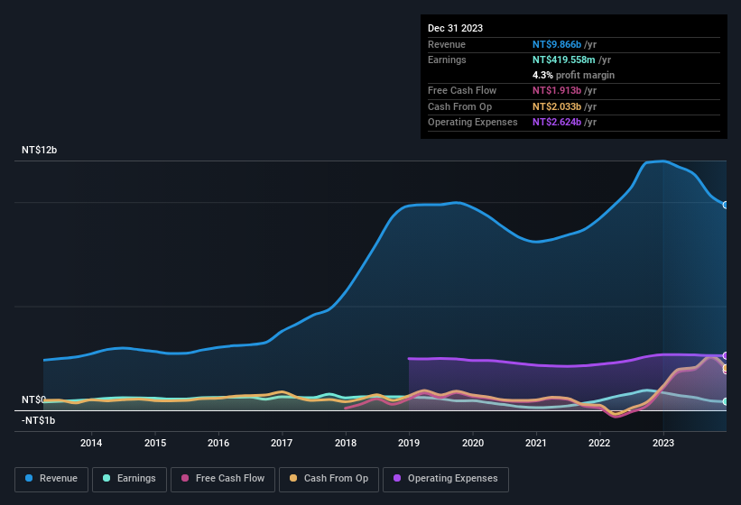Click the 2014 x-axis year label
Screen dimensions: 741x505
click(x=90, y=443)
